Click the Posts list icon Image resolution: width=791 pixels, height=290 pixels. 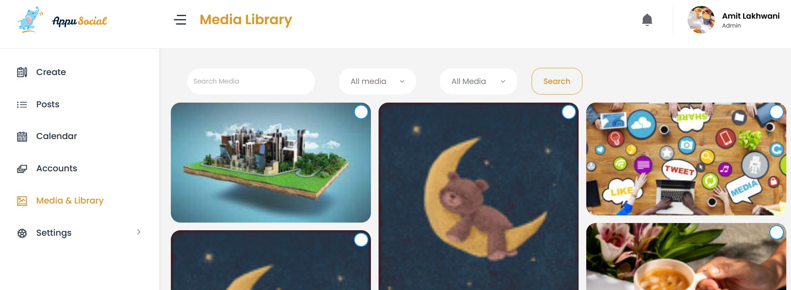point(22,104)
